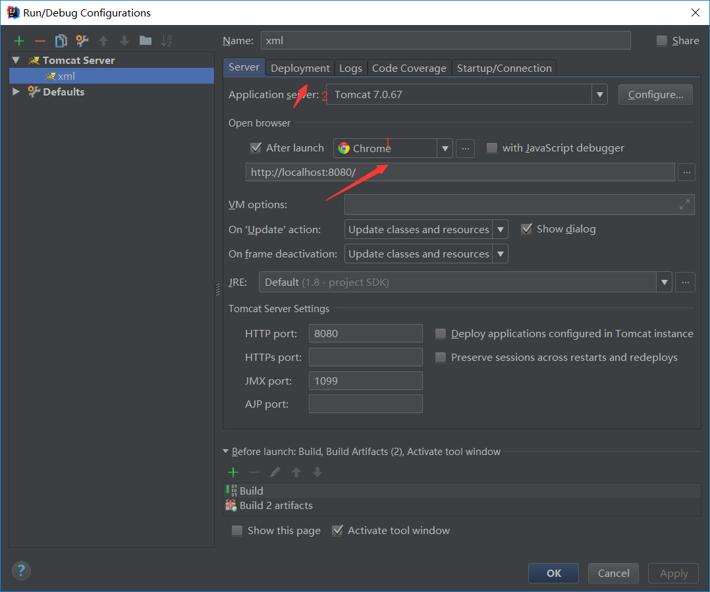Open the Startup/Connection tab
710x592 pixels.
click(x=505, y=68)
